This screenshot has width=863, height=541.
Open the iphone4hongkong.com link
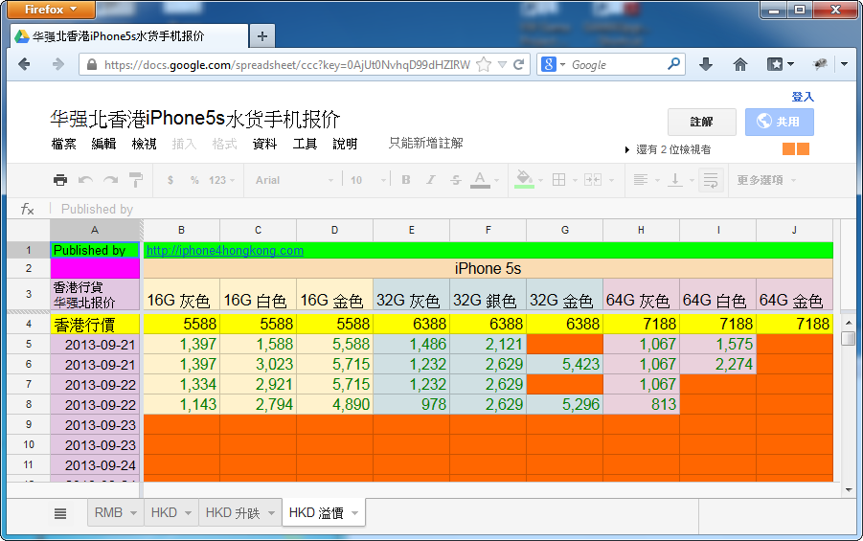pyautogui.click(x=224, y=251)
